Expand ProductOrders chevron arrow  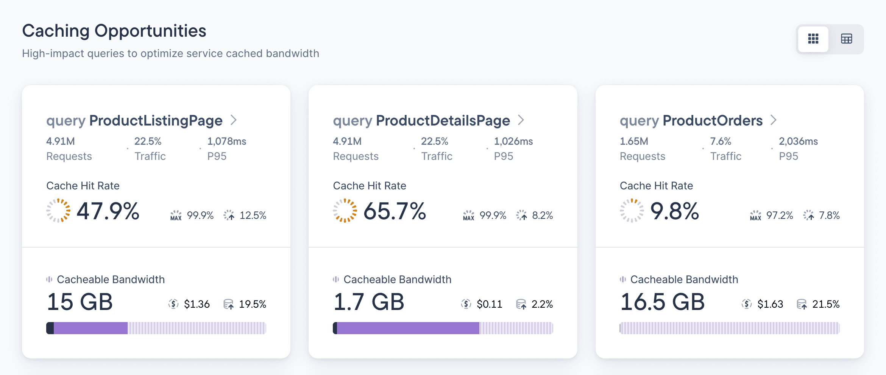coord(774,120)
